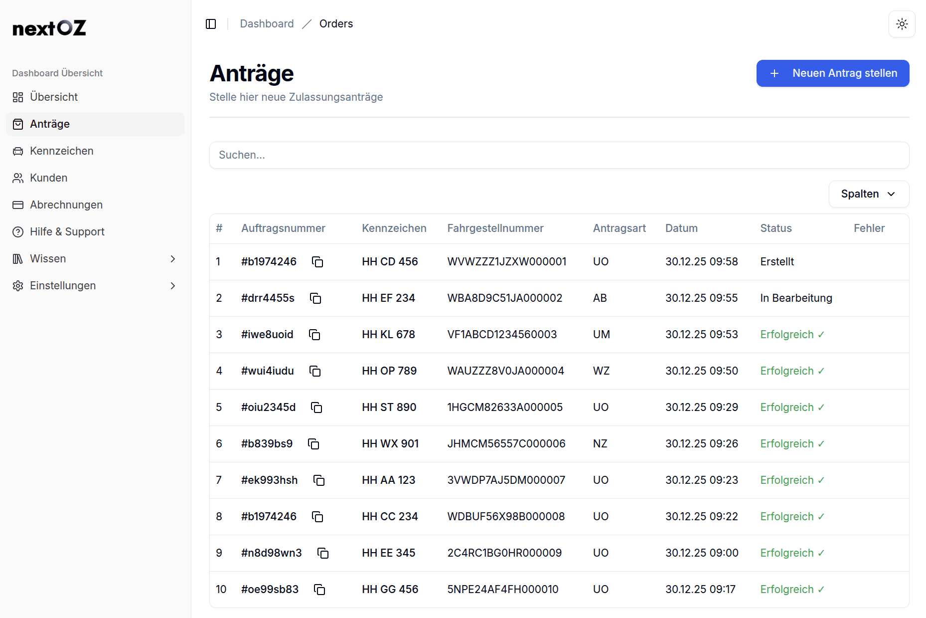926x618 pixels.
Task: Go to Abrechnungen in the sidebar
Action: pyautogui.click(x=66, y=205)
